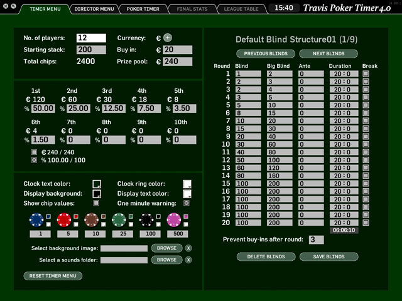The height and width of the screenshot is (301, 402).
Task: Open the Poker Timer tab
Action: tap(143, 9)
